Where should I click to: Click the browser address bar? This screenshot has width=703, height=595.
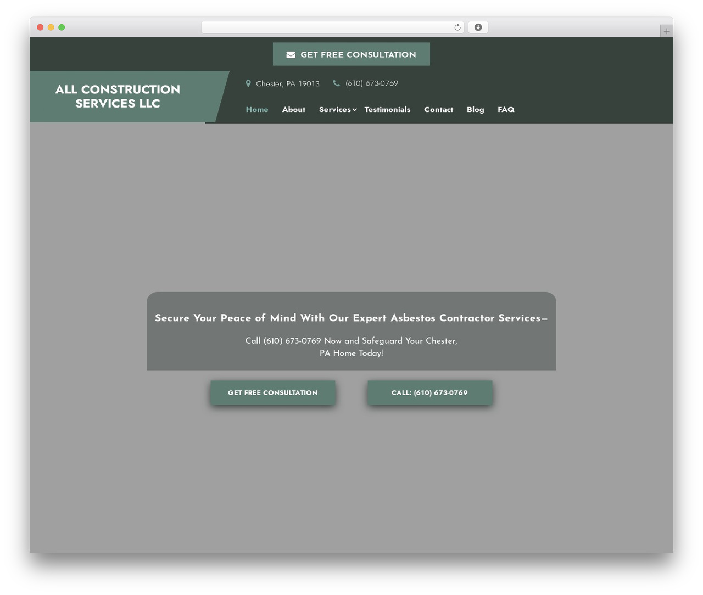point(332,27)
